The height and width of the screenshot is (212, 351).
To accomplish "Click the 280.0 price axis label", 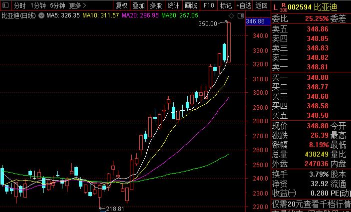I will point(261,121).
